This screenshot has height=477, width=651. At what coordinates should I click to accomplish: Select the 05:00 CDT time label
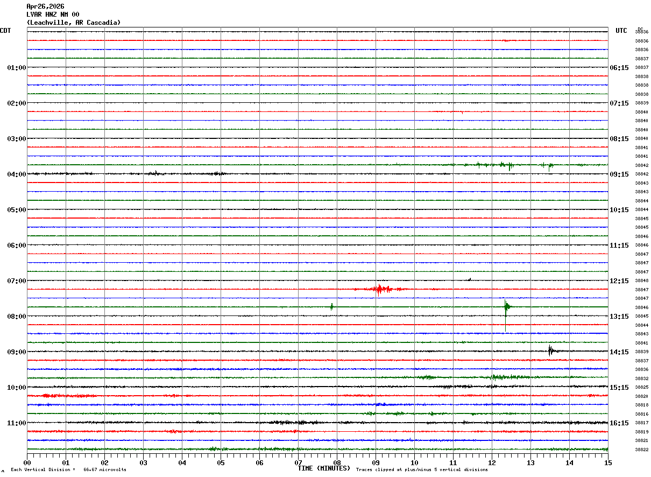pos(17,210)
